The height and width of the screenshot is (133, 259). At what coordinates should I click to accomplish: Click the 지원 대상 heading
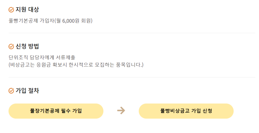click(x=27, y=10)
